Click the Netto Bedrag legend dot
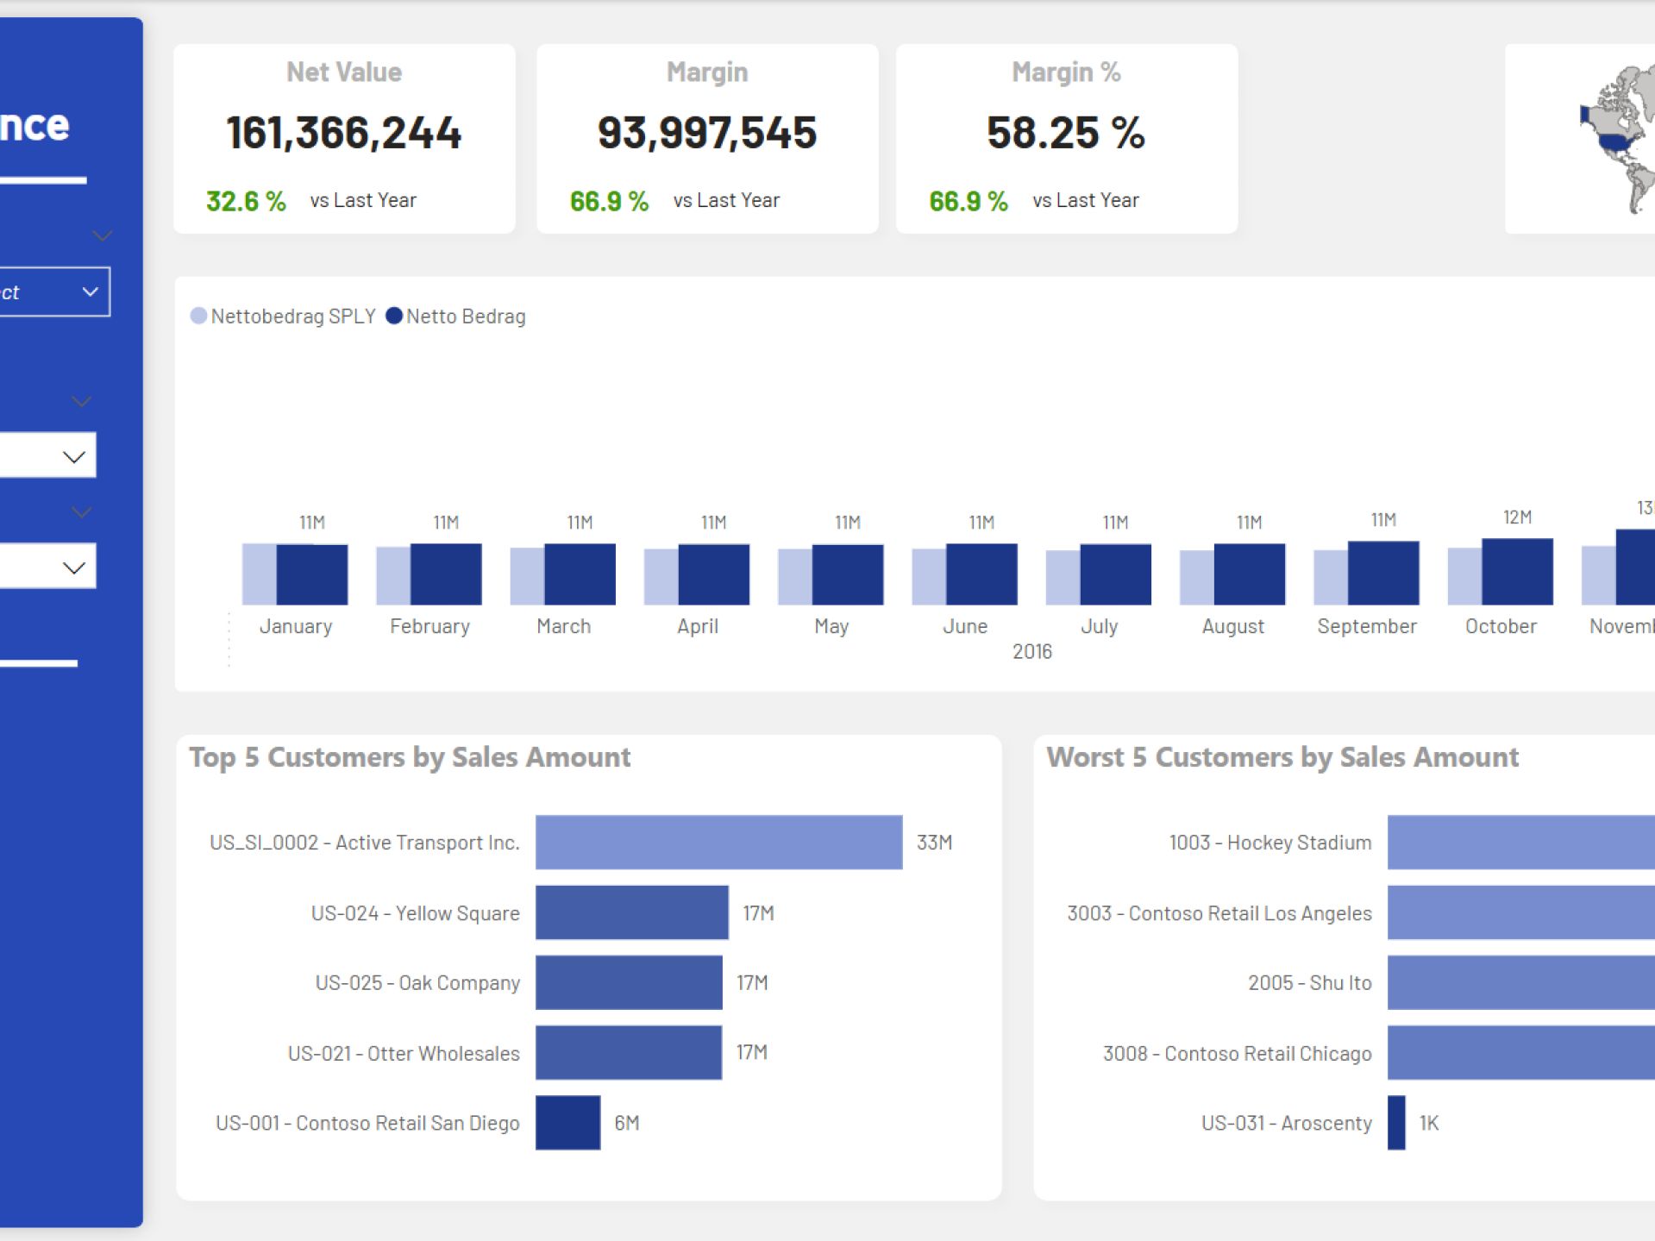This screenshot has width=1655, height=1241. [x=394, y=317]
